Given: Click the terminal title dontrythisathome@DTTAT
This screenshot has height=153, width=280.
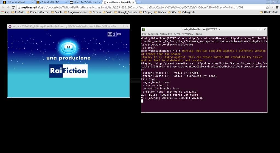Looking at the screenshot, I should pos(200,29).
